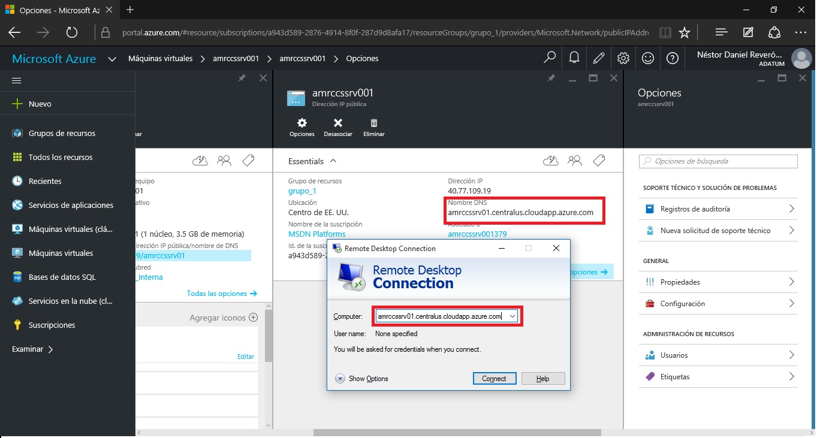
Task: Click Desasociar icon in the IP blade
Action: 338,123
